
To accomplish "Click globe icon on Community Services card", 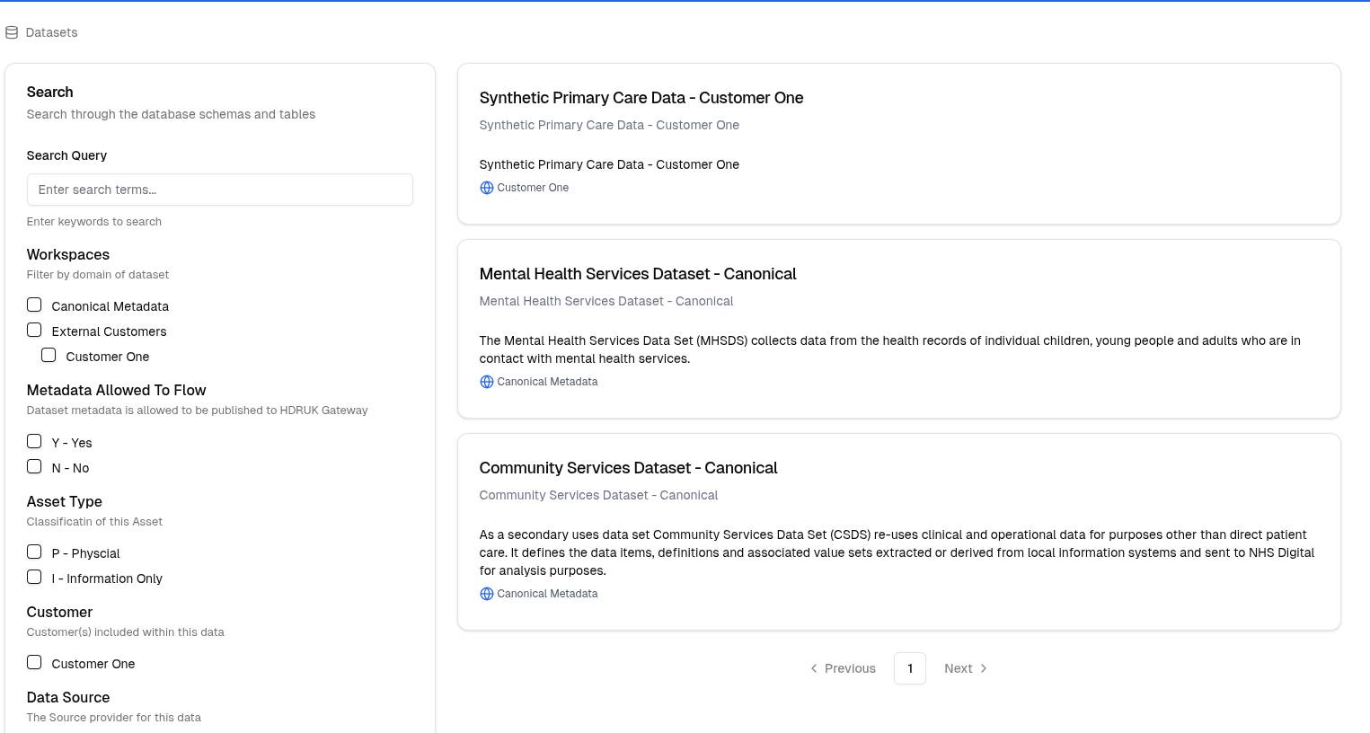I will (486, 594).
